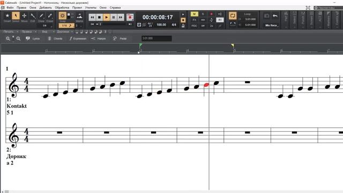Select the Smart tool star icon
The image size is (343, 193).
(7, 16)
